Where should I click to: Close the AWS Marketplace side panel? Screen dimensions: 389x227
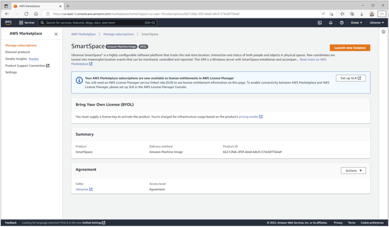coord(56,34)
